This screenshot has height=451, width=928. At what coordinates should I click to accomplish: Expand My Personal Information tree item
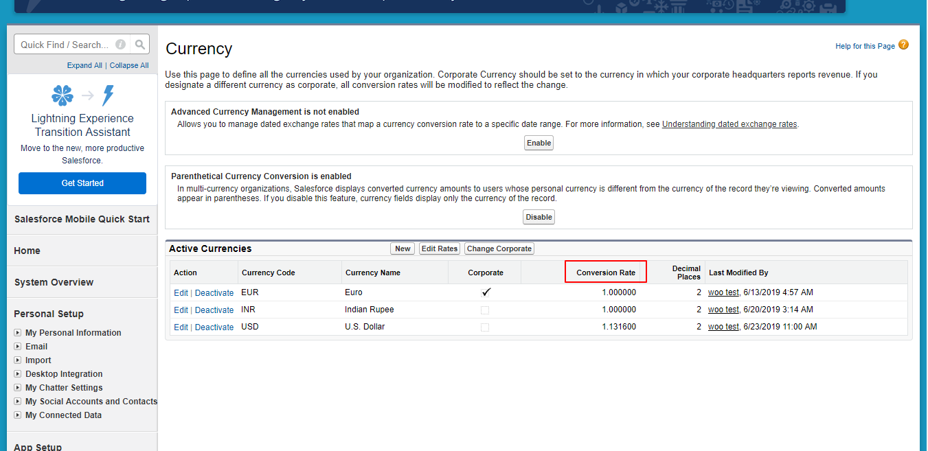pos(18,333)
